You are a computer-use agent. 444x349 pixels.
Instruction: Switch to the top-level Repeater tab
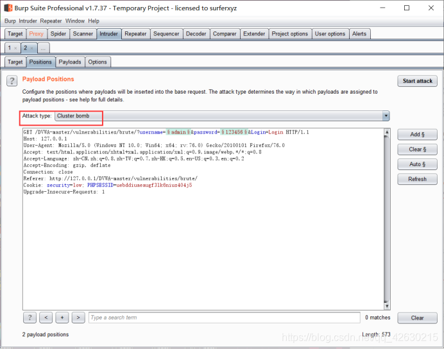pos(135,34)
